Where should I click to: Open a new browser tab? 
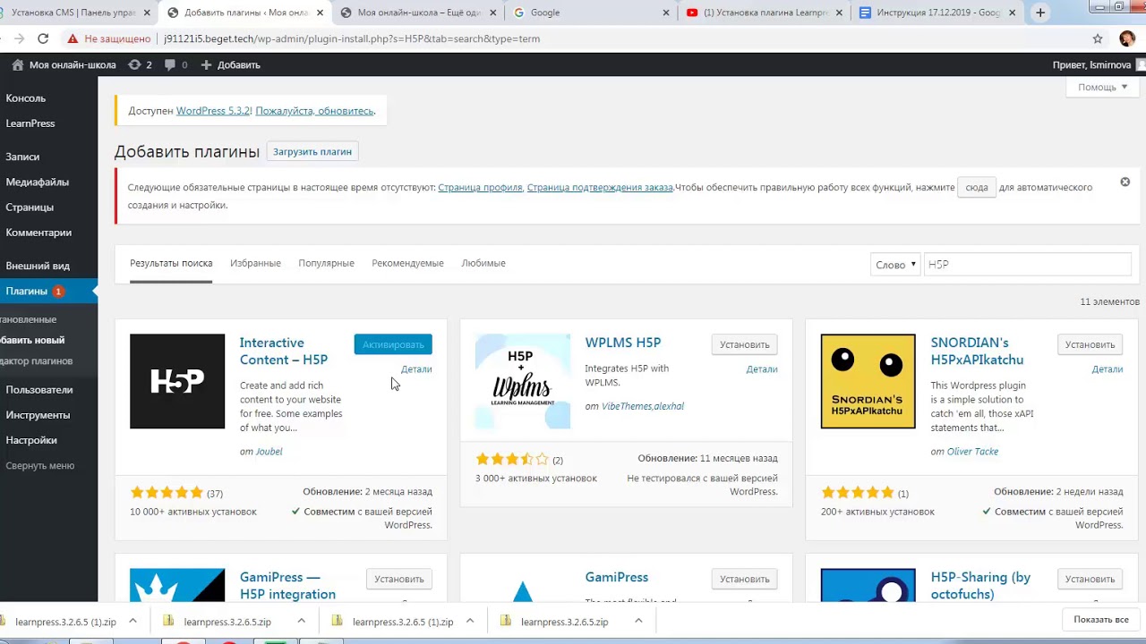[x=1040, y=13]
